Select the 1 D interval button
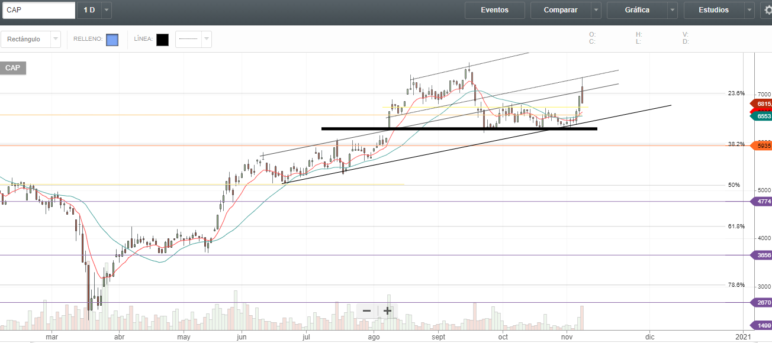This screenshot has width=772, height=343. (x=89, y=10)
